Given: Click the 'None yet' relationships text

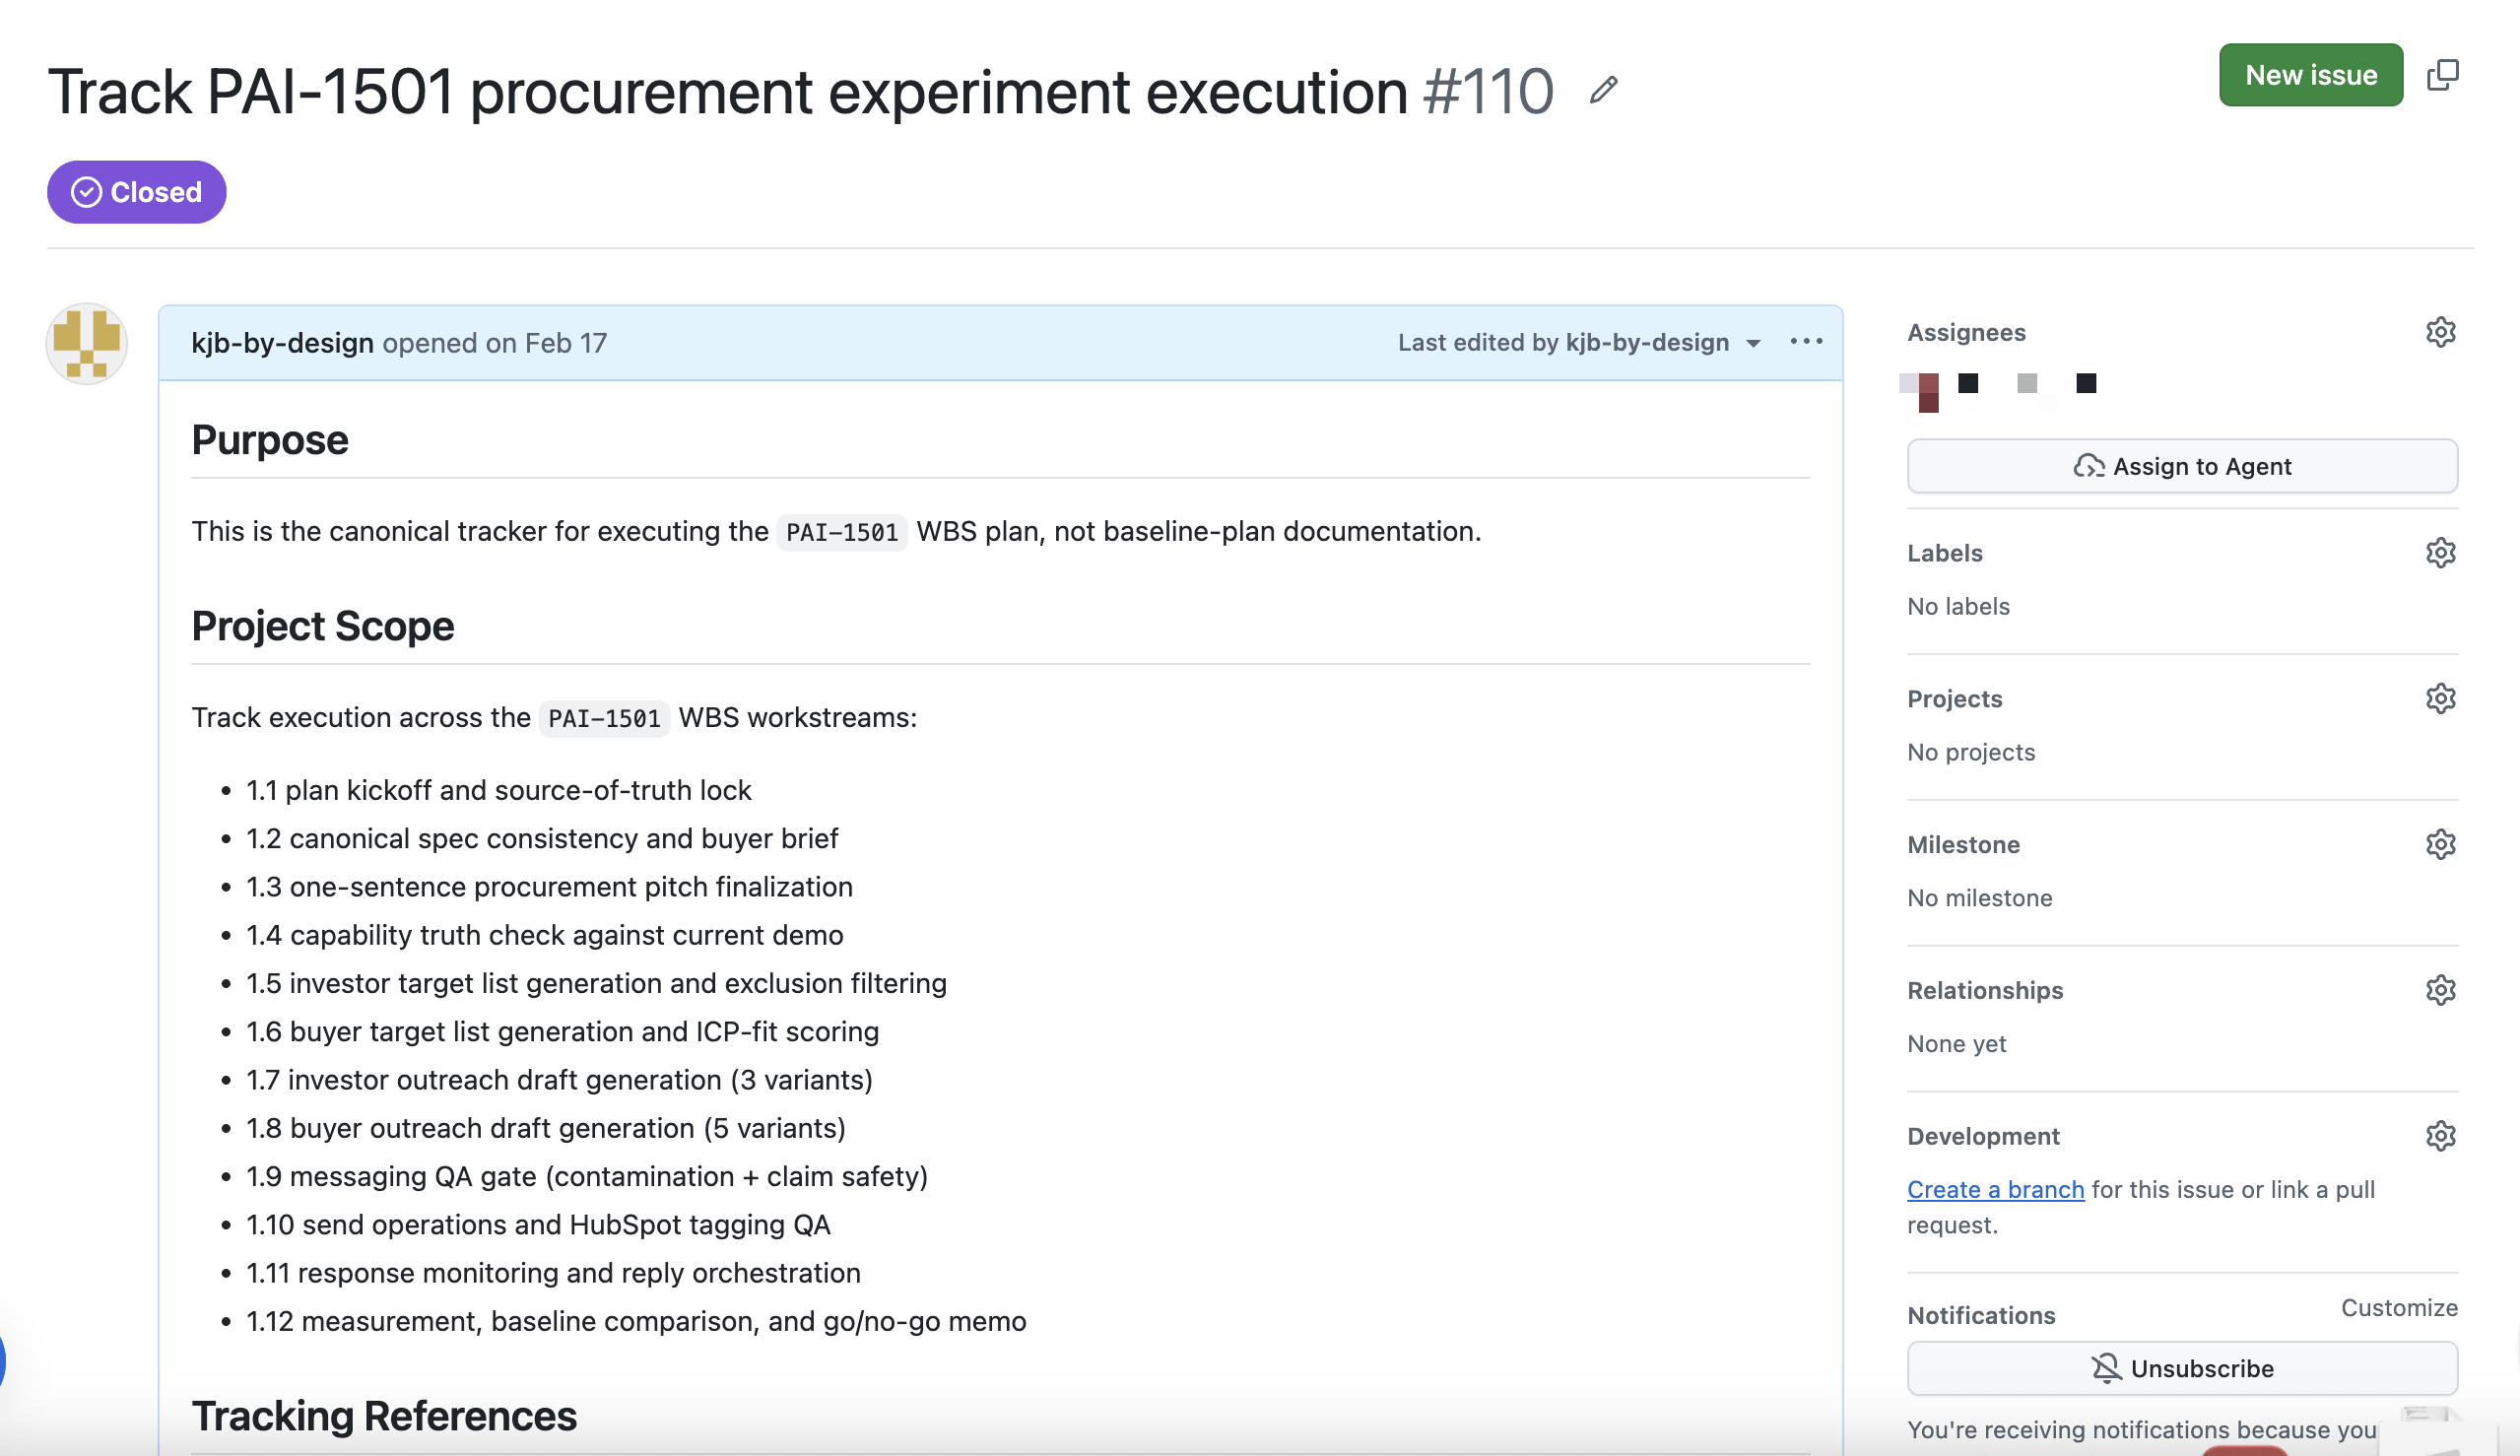Looking at the screenshot, I should tap(1956, 1044).
